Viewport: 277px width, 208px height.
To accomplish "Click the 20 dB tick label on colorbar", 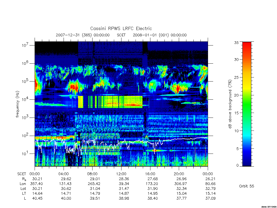I will click(236, 95).
